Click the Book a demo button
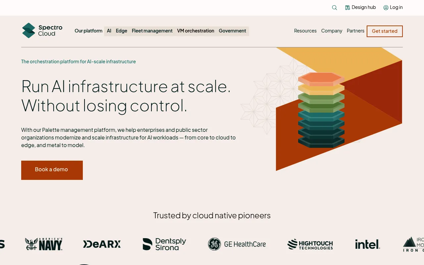The image size is (424, 265). 52,170
